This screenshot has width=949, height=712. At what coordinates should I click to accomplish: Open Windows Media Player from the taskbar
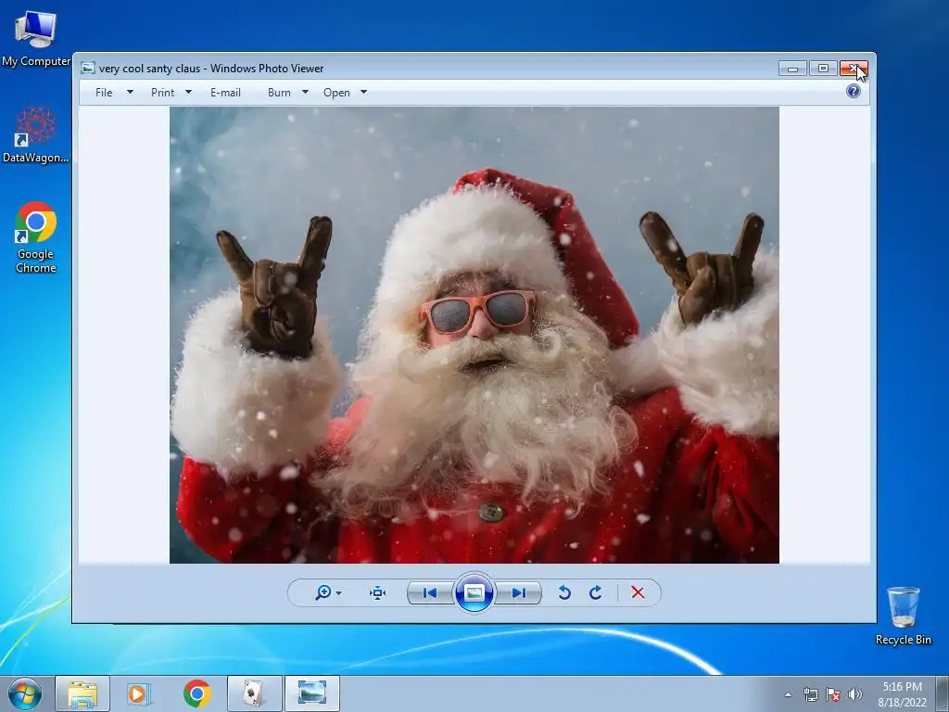coord(139,693)
